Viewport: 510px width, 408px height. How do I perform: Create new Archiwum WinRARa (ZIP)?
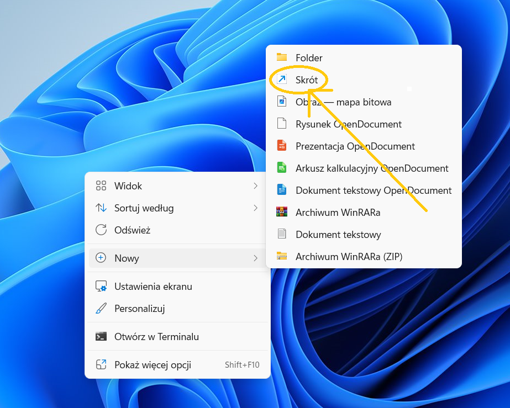click(364, 257)
